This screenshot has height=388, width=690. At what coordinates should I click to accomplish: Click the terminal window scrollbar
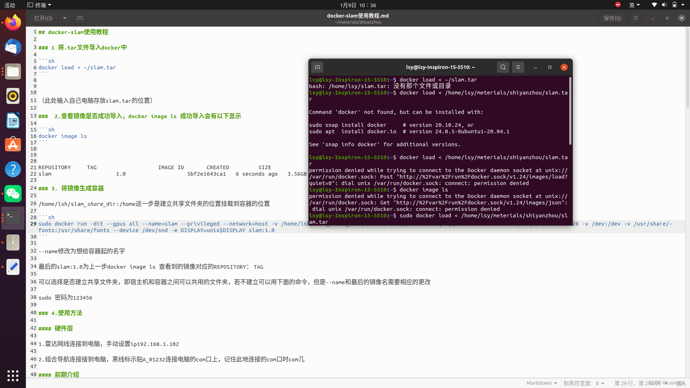point(570,111)
